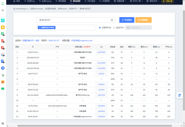Click the horizontal scrollbar at page bottom
Screen dimensions: 185x127
(x=94, y=126)
